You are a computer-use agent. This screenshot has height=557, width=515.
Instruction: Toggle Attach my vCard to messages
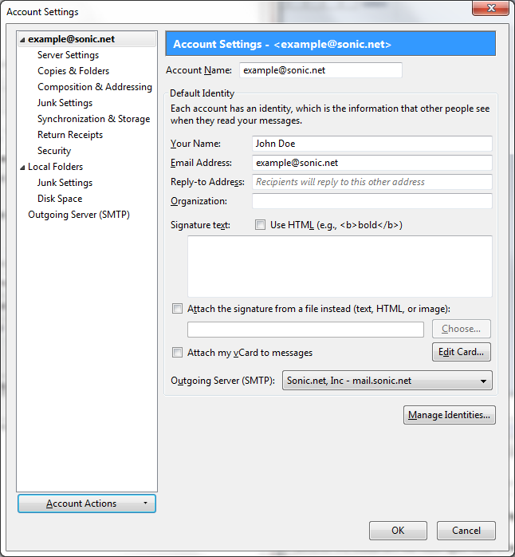177,352
